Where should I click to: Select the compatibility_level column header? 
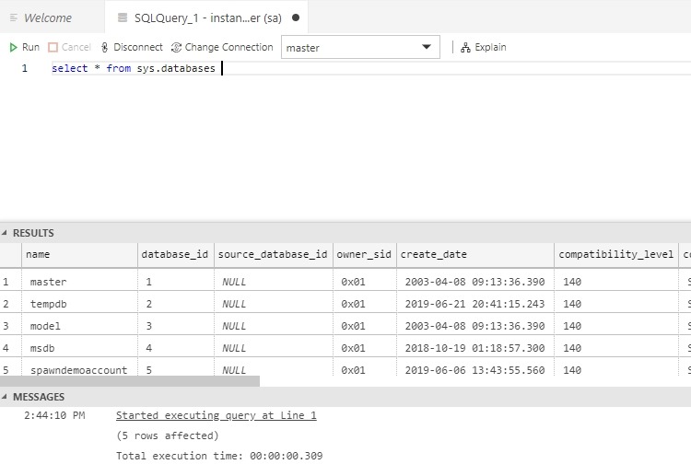click(x=615, y=254)
